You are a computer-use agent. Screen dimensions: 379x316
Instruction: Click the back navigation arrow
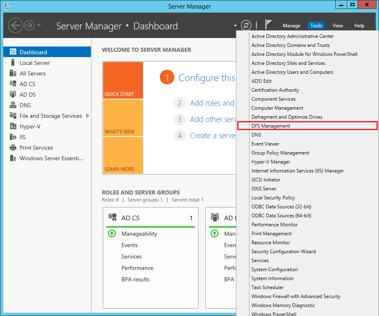coord(15,25)
